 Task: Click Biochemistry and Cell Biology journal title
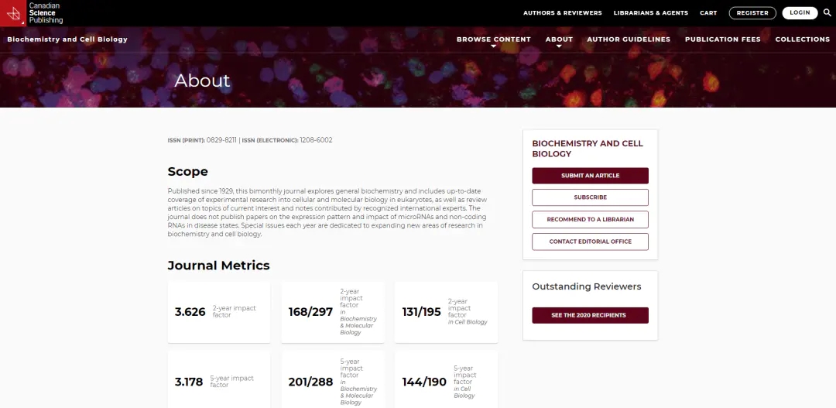(67, 39)
